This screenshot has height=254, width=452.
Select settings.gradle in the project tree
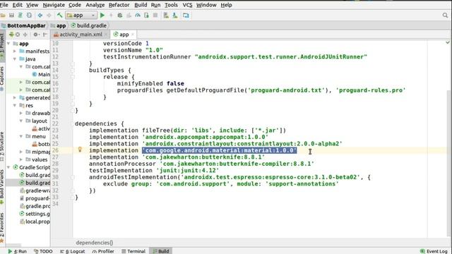tap(35, 214)
